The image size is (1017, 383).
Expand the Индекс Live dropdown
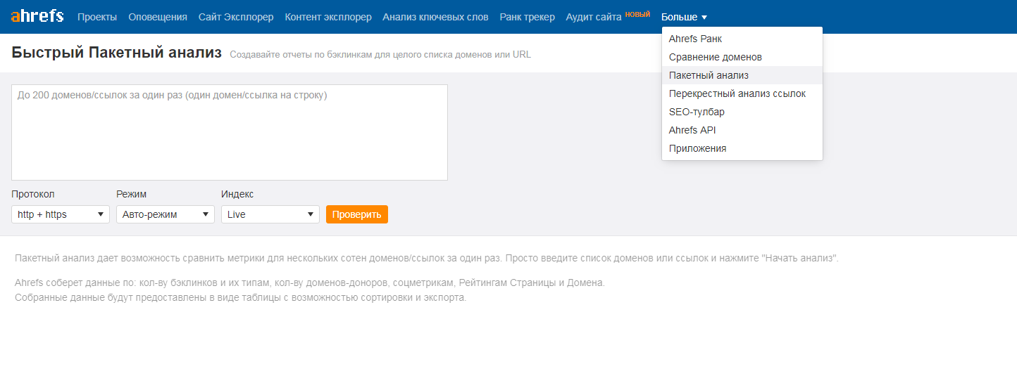pyautogui.click(x=270, y=214)
